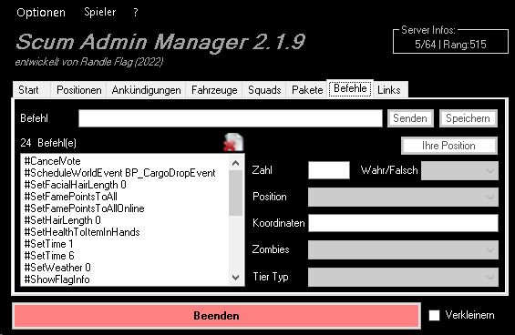515x335 pixels.
Task: Select the #SetFamePointsToAllOnline command
Action: click(125, 208)
